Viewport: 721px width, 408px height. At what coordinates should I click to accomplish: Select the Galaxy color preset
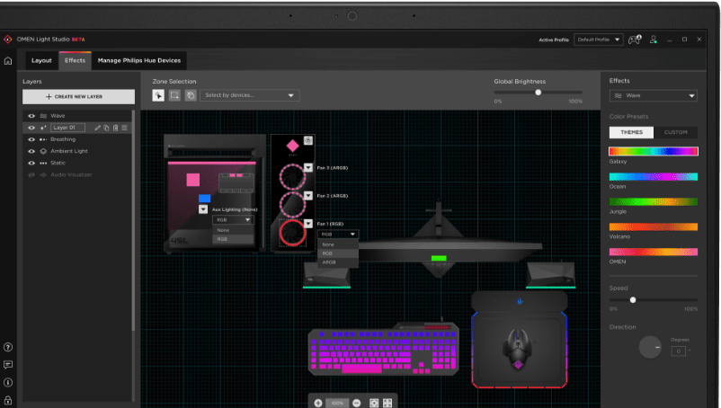point(654,151)
